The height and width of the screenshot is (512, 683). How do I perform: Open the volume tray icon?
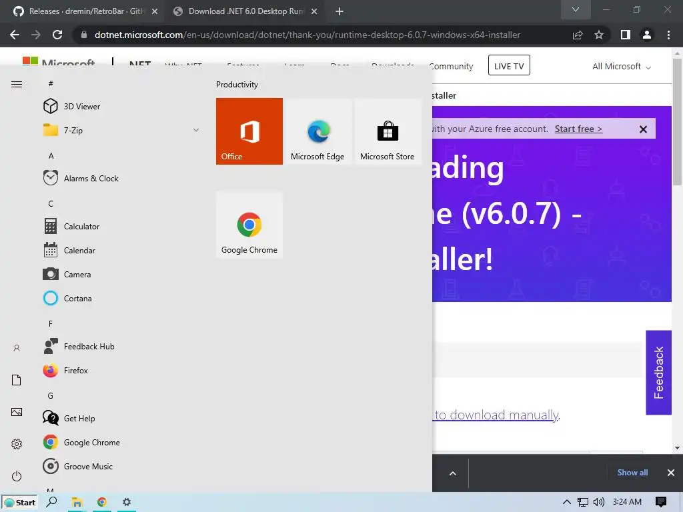pos(599,503)
